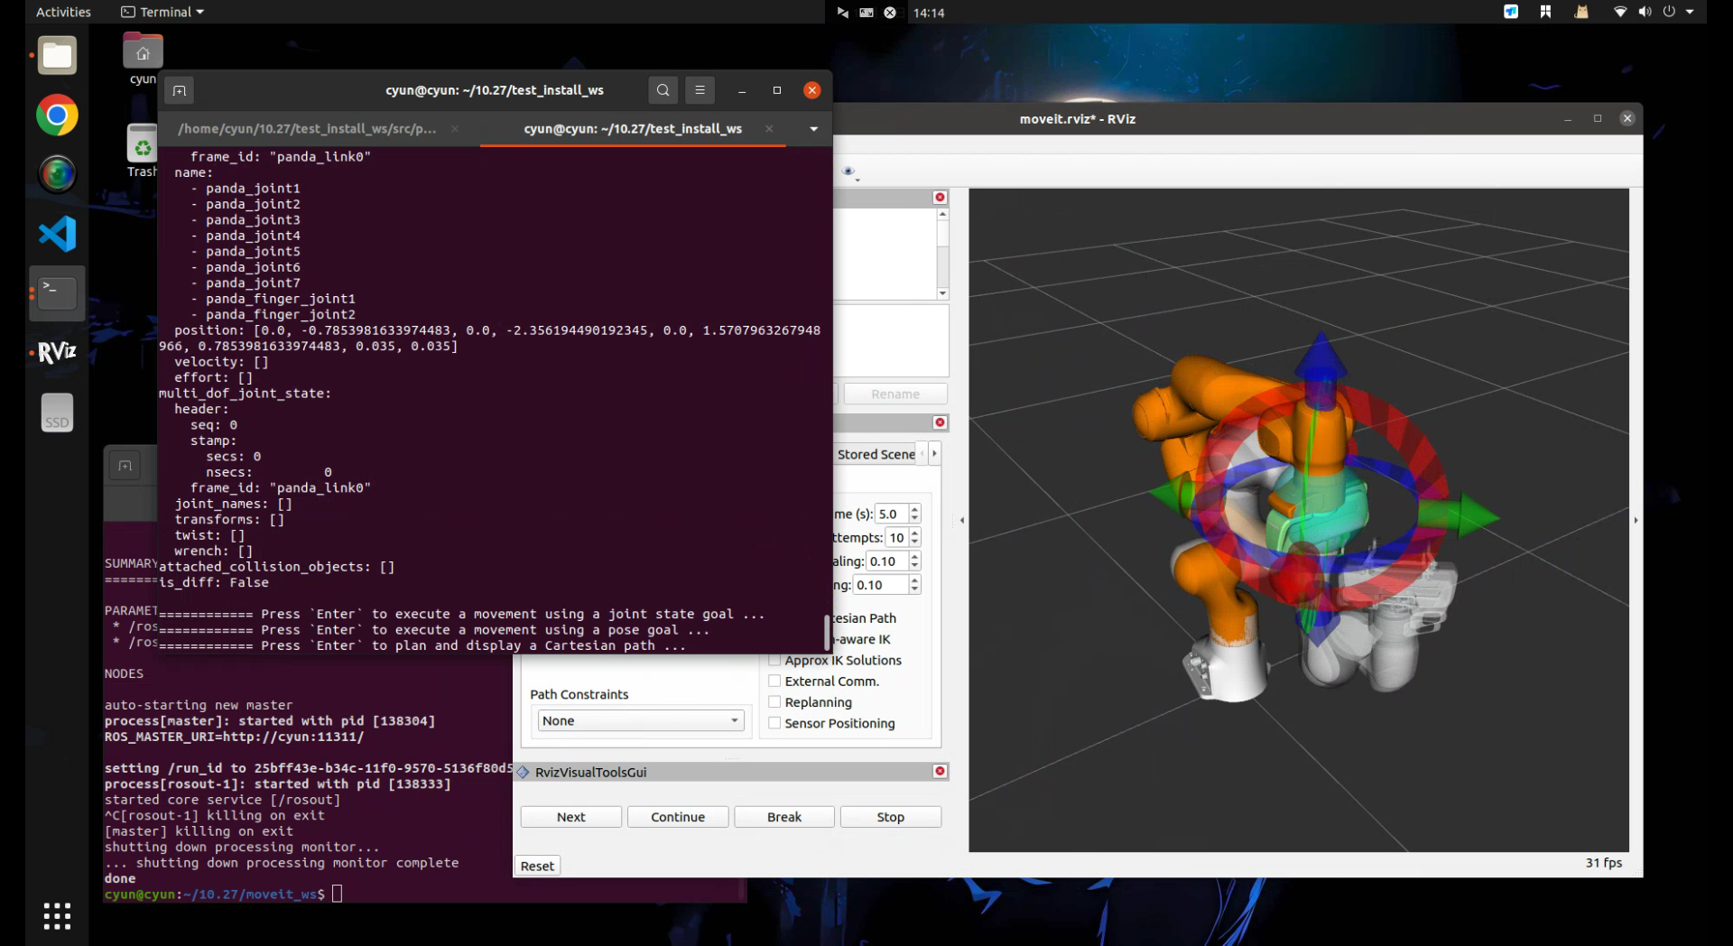1733x946 pixels.
Task: Select the cyun@cyun: ~/10.27/test_install_ws tab
Action: tap(633, 129)
